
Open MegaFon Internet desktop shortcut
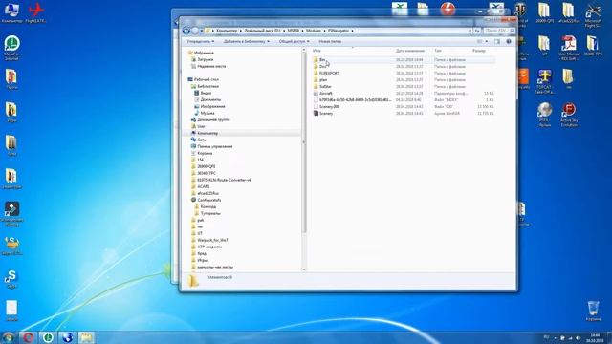click(x=12, y=48)
